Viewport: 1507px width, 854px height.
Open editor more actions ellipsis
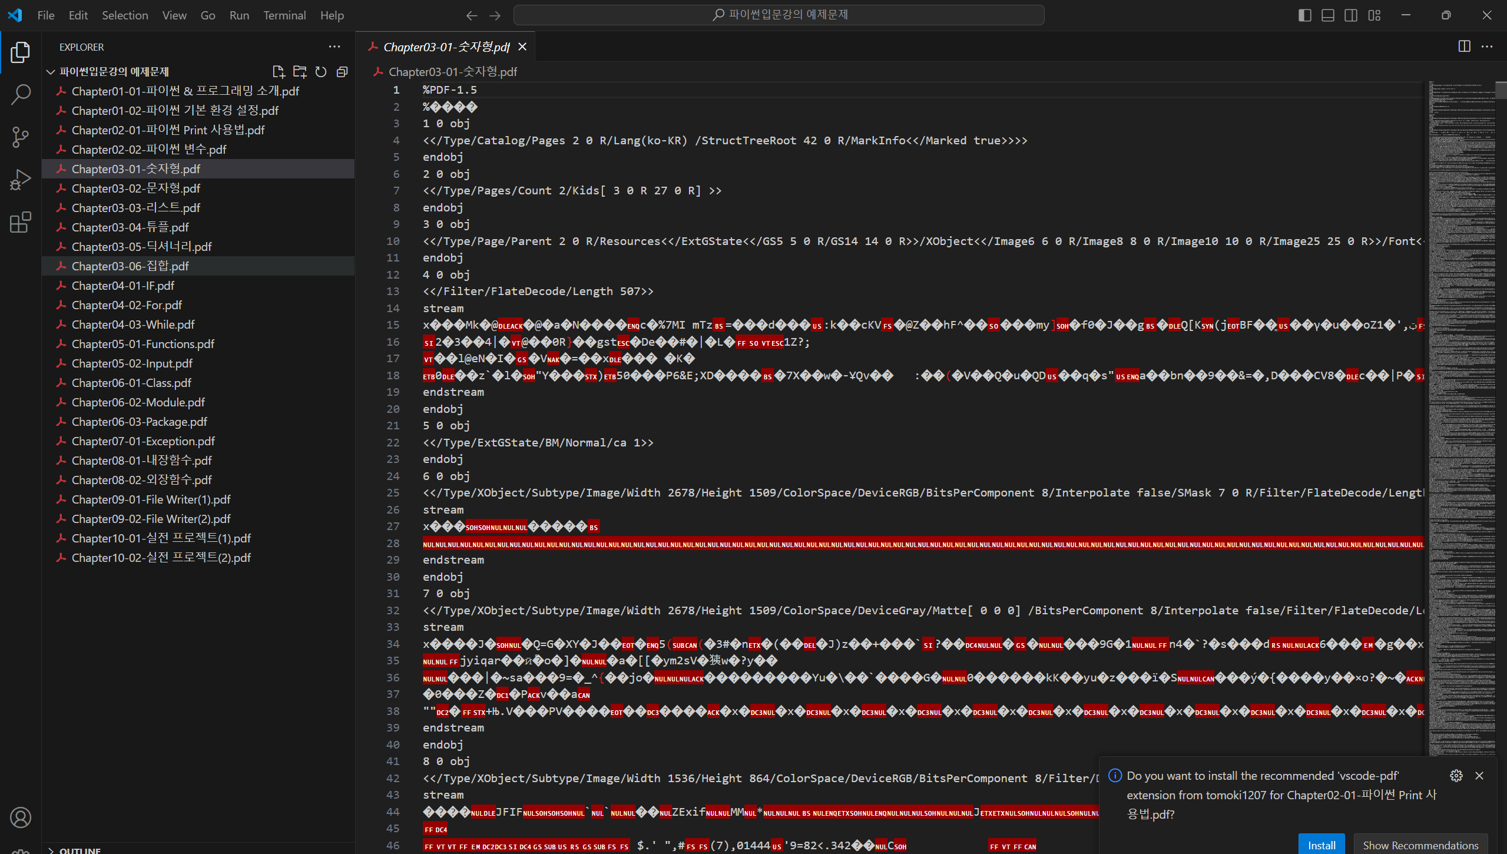(x=1487, y=47)
